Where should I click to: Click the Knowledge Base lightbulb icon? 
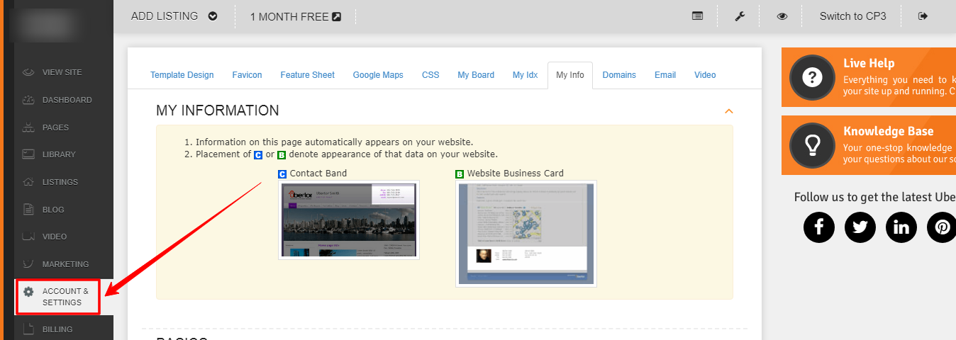point(812,145)
